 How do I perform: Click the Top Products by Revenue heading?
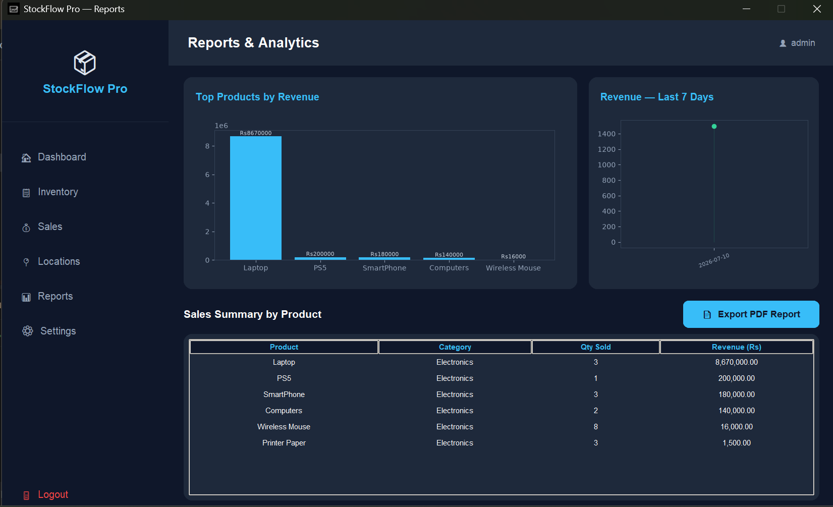tap(257, 97)
